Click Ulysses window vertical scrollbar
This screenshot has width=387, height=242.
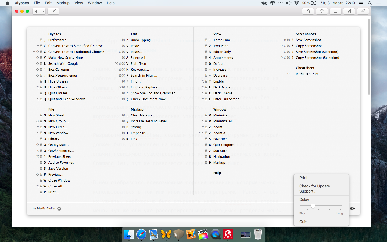pos(369,56)
